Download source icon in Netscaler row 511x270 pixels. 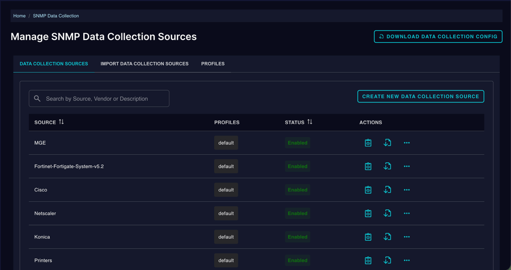coord(387,214)
